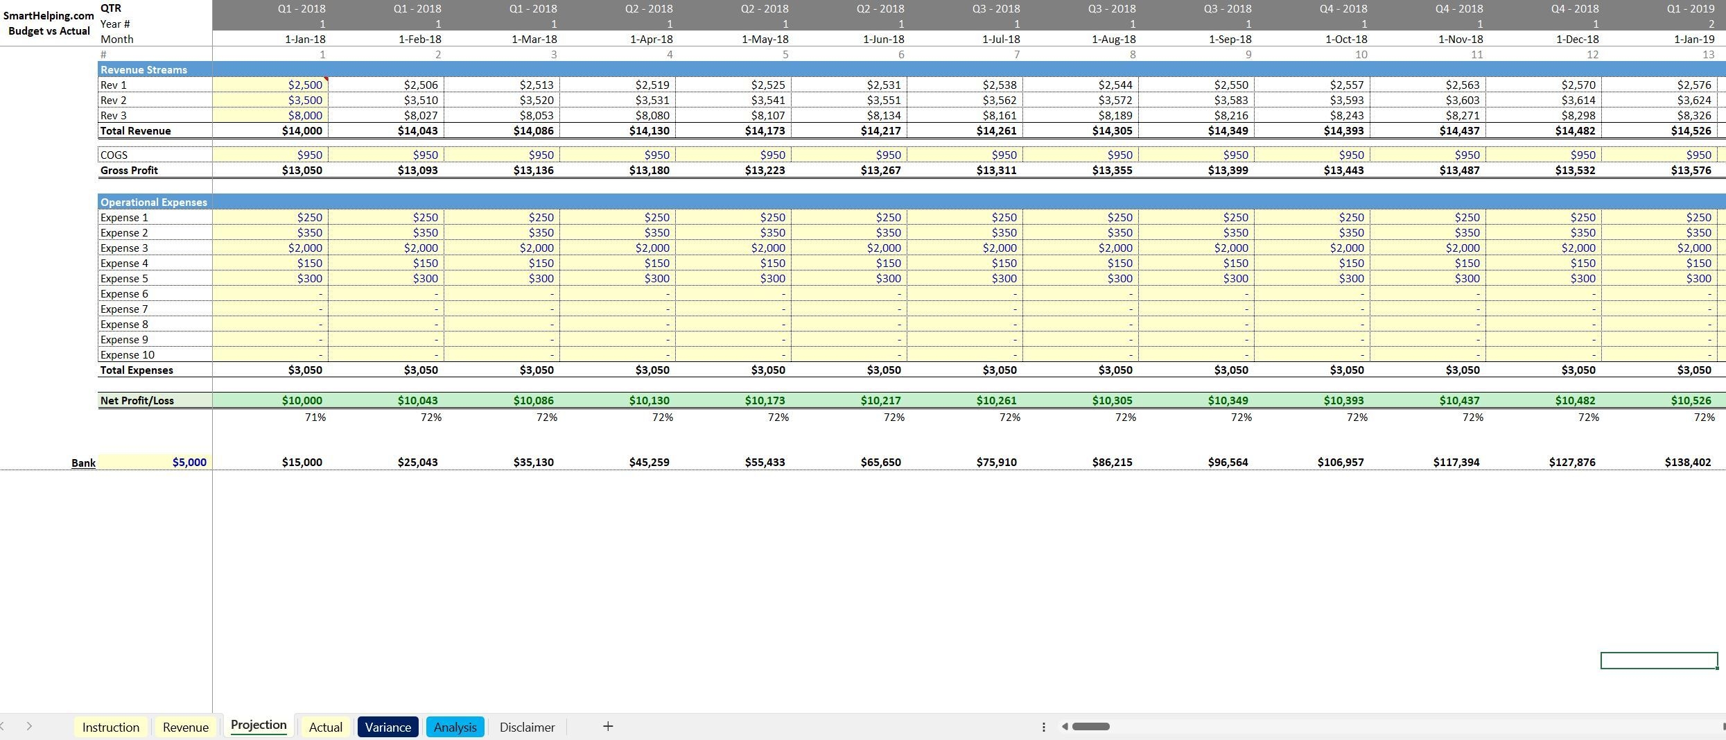Click the Revenue Streams section header
The width and height of the screenshot is (1726, 740).
click(x=143, y=69)
